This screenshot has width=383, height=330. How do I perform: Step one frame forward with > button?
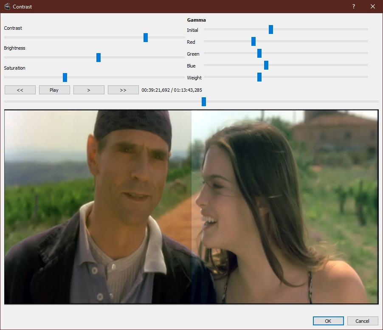[89, 90]
